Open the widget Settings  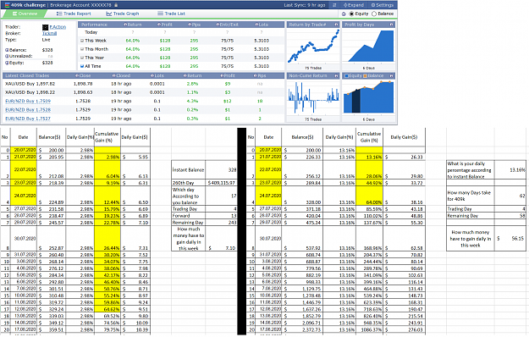coord(383,5)
